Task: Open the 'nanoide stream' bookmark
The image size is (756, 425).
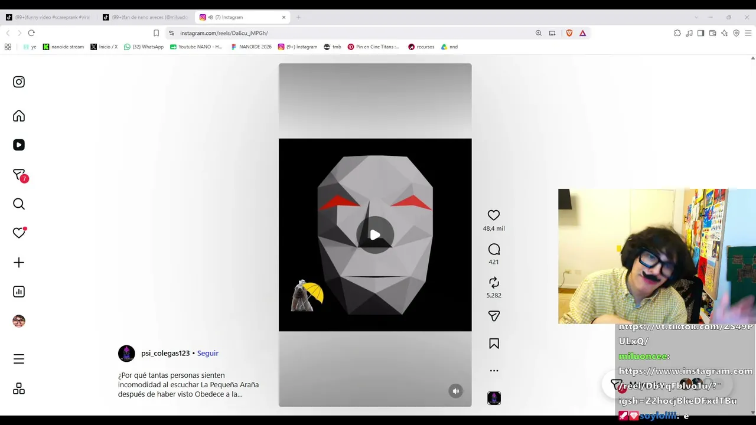Action: coord(63,47)
